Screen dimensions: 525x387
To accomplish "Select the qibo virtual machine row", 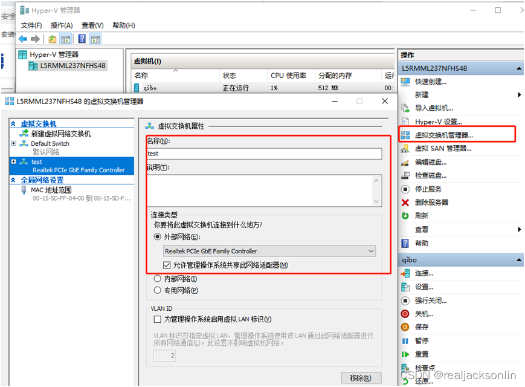I will pyautogui.click(x=263, y=88).
